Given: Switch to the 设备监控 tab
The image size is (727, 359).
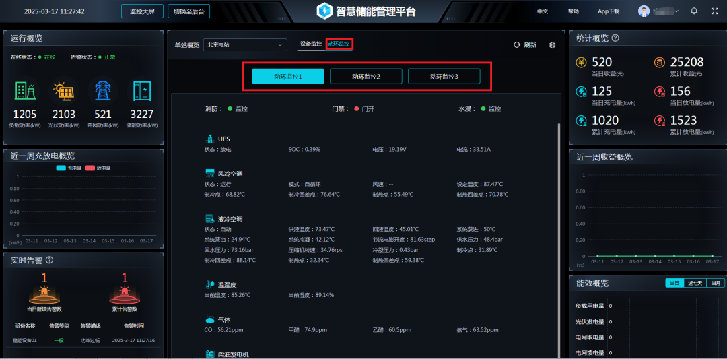Looking at the screenshot, I should pos(311,44).
